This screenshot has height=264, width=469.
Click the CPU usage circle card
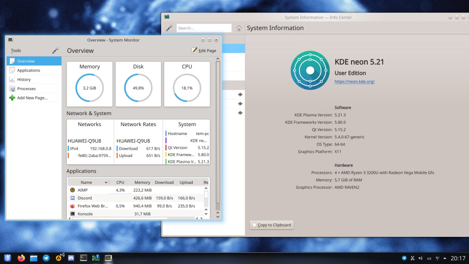tap(187, 84)
